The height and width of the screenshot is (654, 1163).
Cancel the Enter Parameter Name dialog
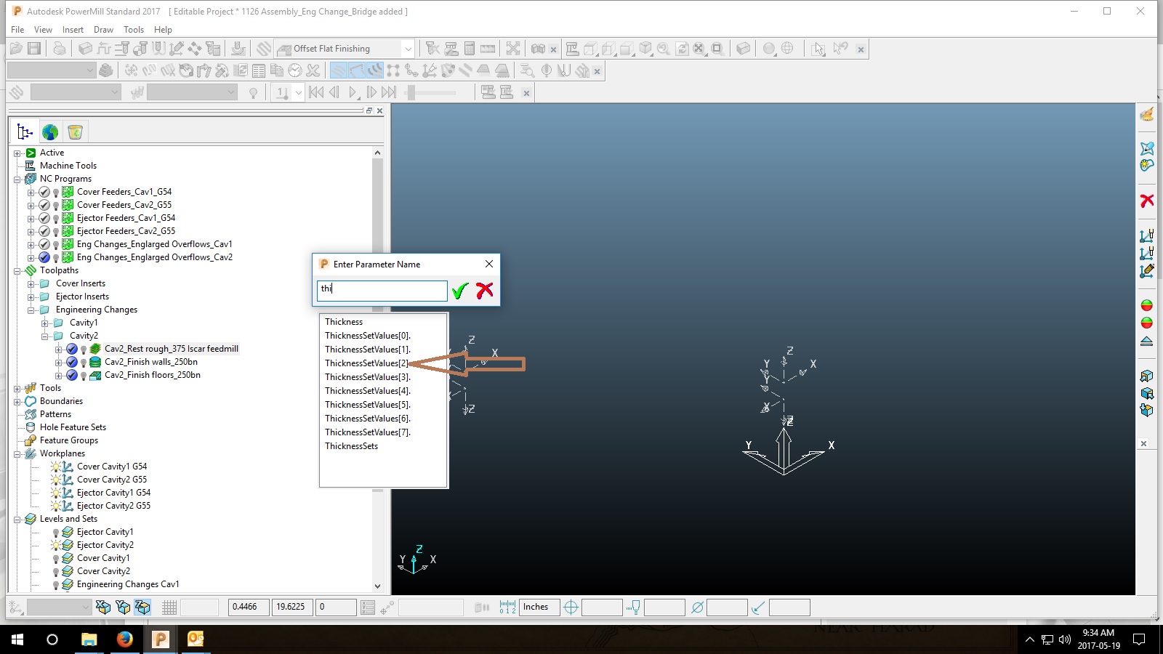click(486, 290)
